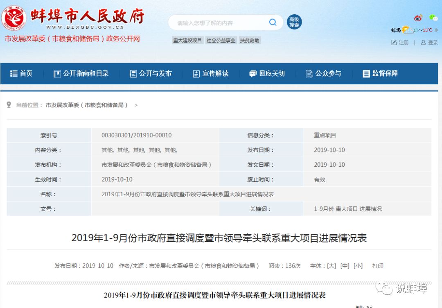This screenshot has width=442, height=308.
Task: Select the 重大建设项目 tag
Action: pyautogui.click(x=187, y=41)
